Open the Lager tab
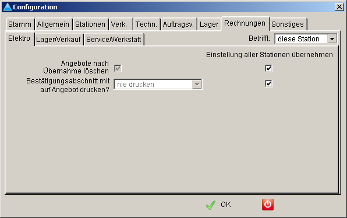 209,24
